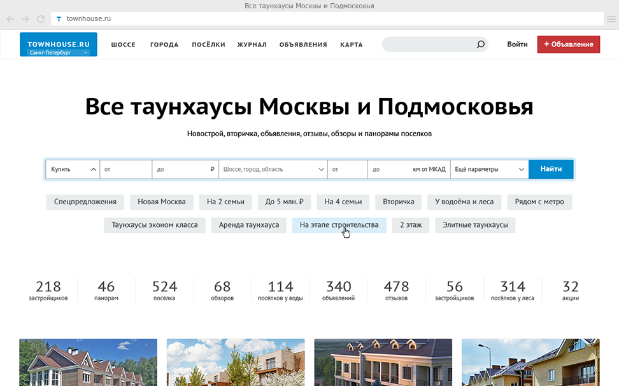Choose the Элитные таунхаусы filter tag

(x=475, y=225)
